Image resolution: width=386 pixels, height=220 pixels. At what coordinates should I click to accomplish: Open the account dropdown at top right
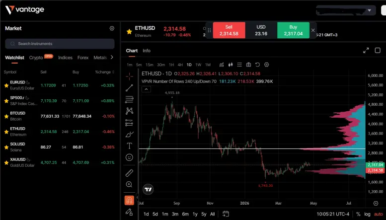pyautogui.click(x=346, y=10)
